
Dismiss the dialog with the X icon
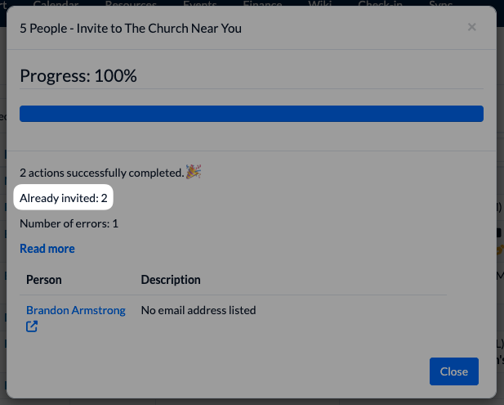(471, 27)
